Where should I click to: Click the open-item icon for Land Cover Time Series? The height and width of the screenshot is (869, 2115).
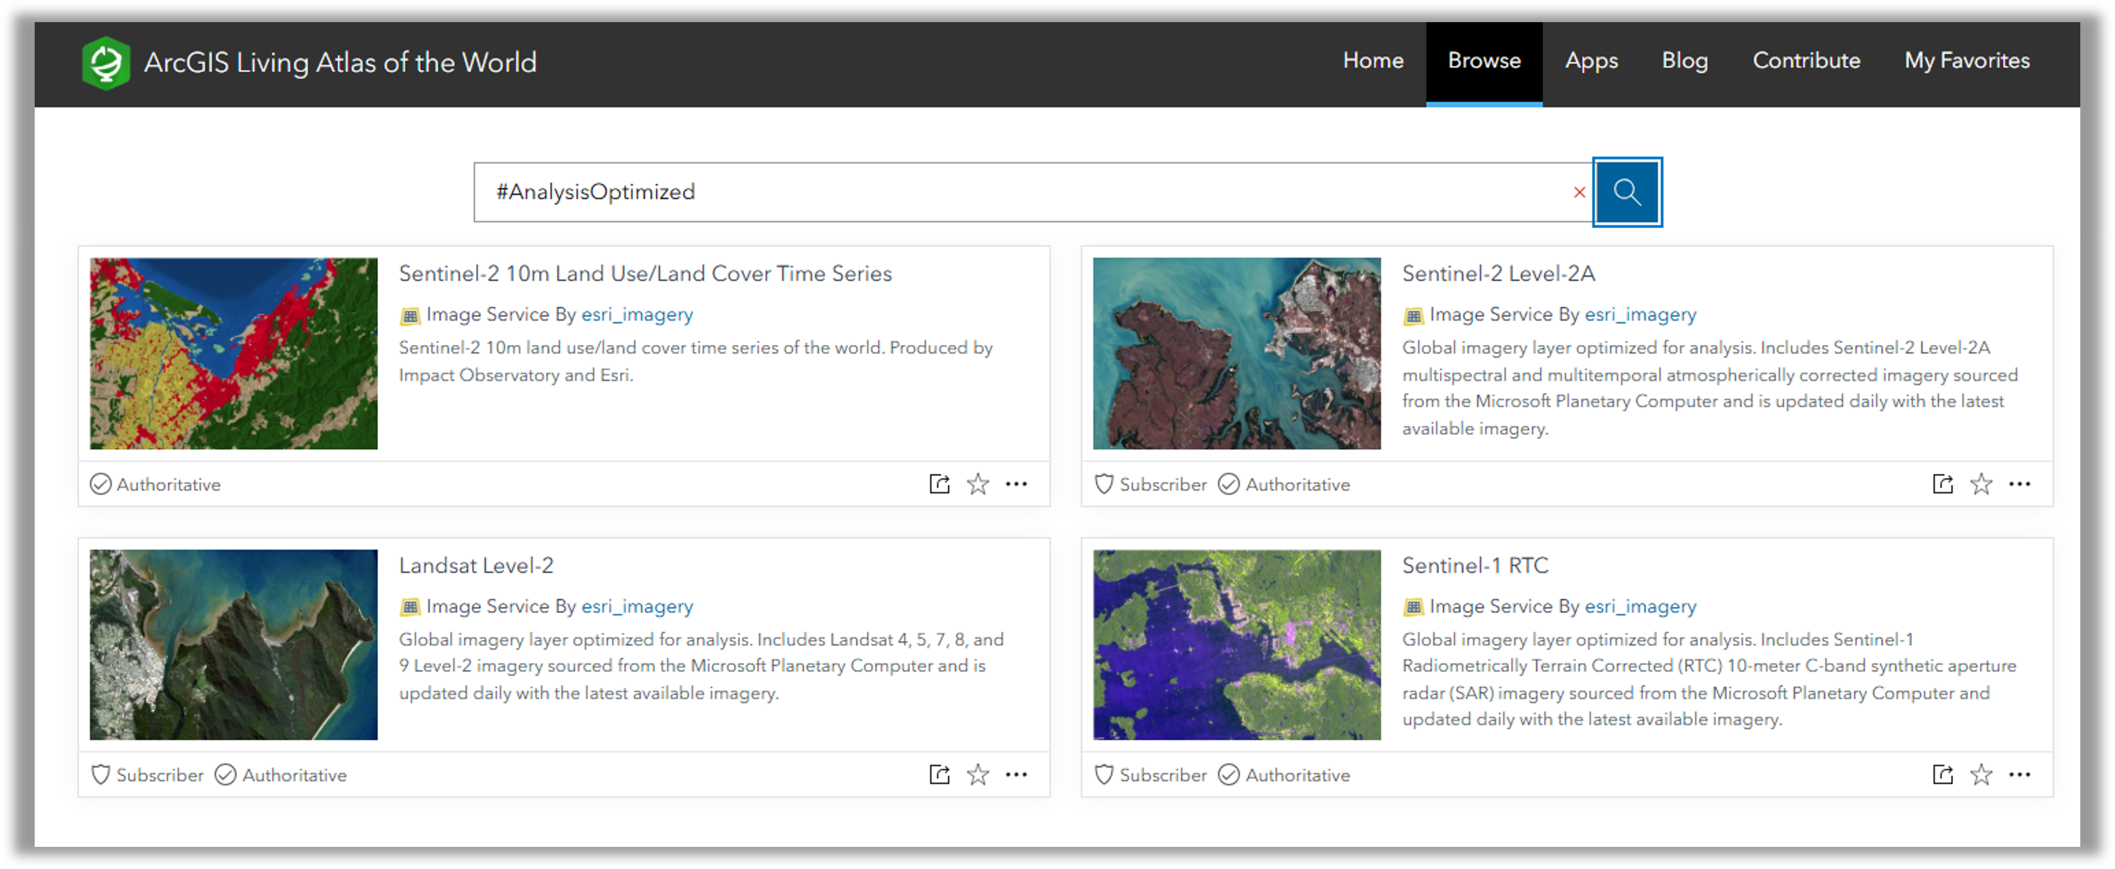tap(939, 484)
